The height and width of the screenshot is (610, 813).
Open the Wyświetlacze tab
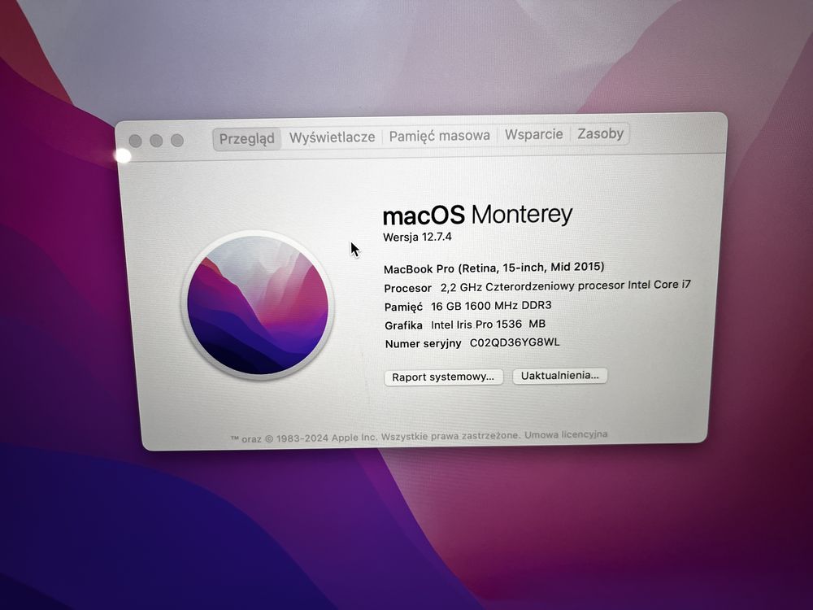(332, 137)
